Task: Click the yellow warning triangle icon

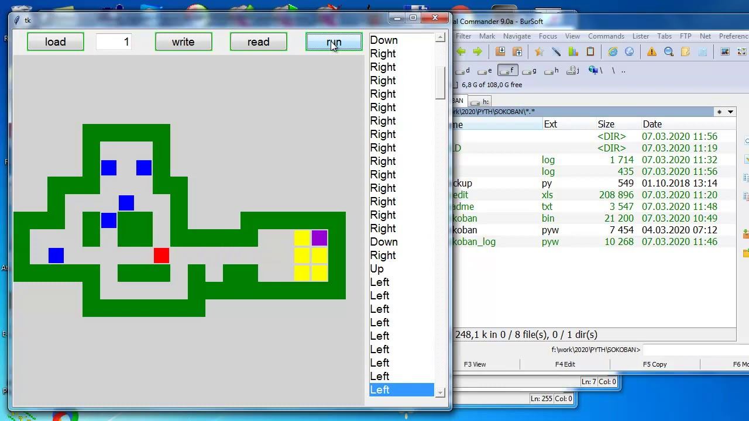Action: 652,51
